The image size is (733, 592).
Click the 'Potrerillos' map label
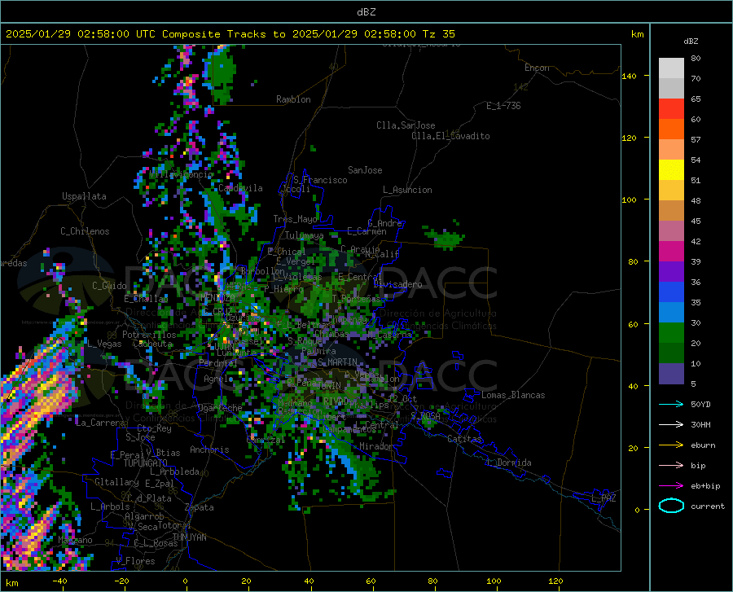tap(149, 335)
